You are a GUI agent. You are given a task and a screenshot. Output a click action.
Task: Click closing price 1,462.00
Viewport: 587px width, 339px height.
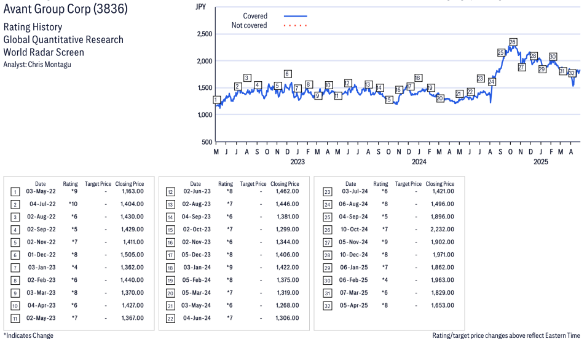287,191
